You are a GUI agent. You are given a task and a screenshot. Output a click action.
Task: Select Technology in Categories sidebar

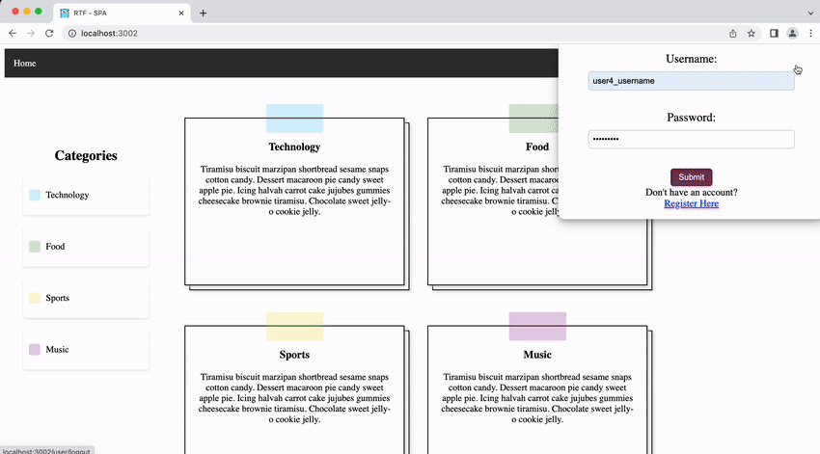tap(86, 195)
